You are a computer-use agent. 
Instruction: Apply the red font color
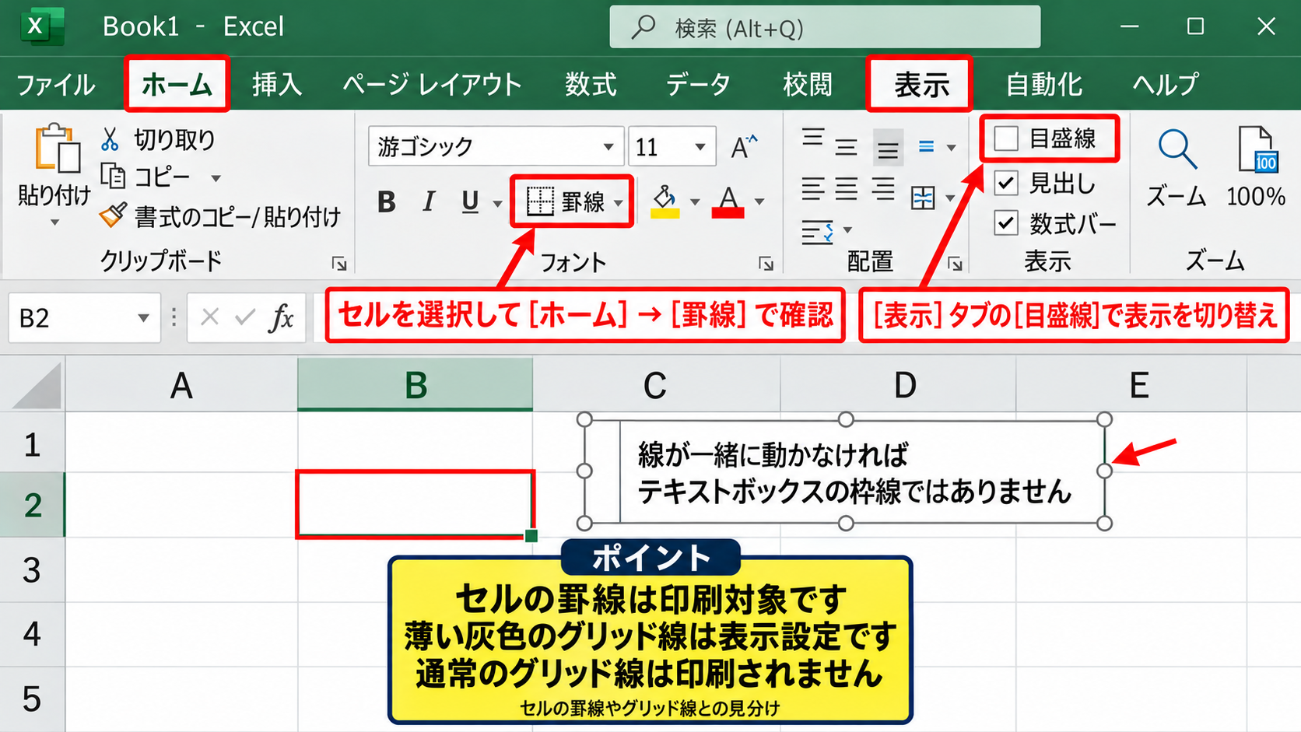pyautogui.click(x=728, y=201)
